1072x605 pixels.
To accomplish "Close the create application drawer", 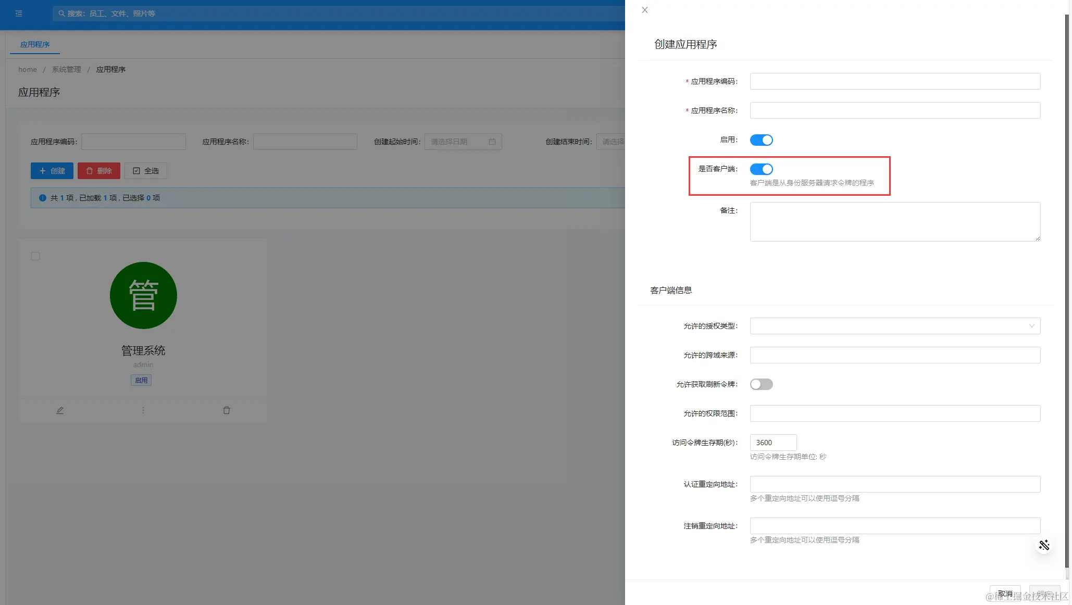I will pos(645,10).
